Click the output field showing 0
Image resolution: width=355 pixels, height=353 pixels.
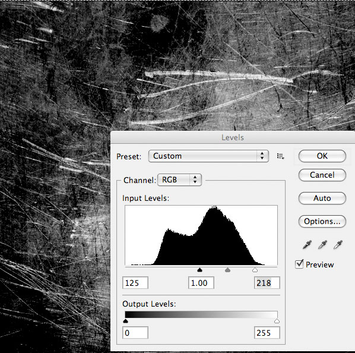pyautogui.click(x=135, y=333)
